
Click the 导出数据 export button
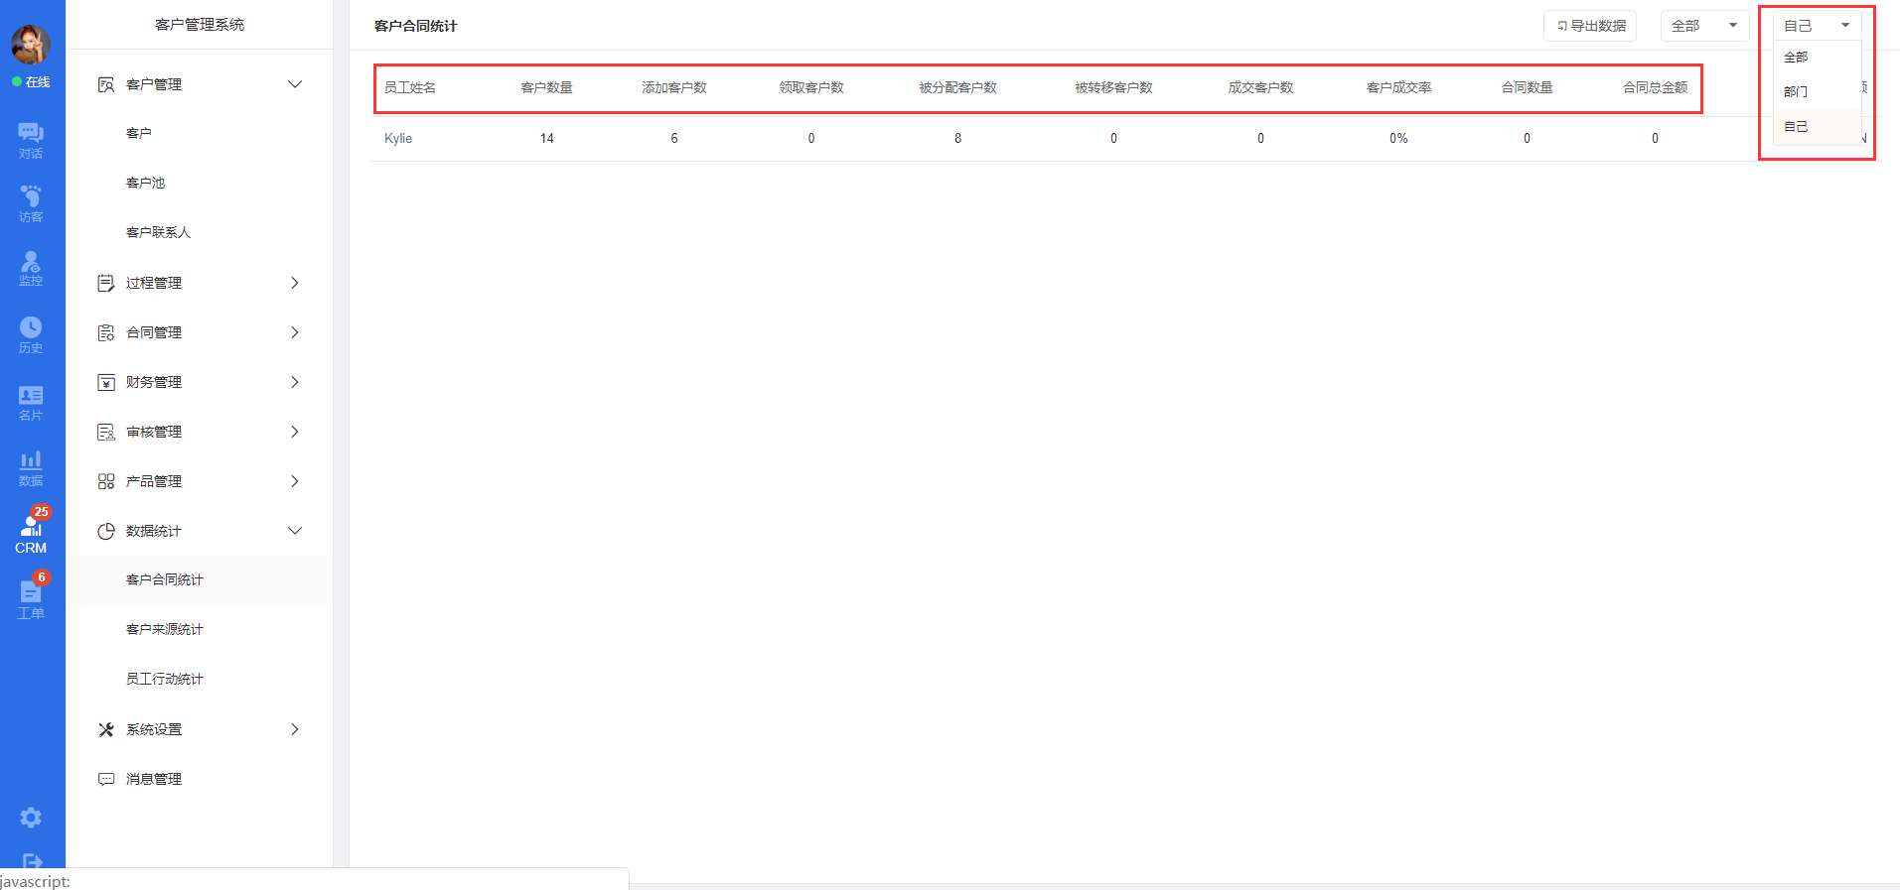1590,26
